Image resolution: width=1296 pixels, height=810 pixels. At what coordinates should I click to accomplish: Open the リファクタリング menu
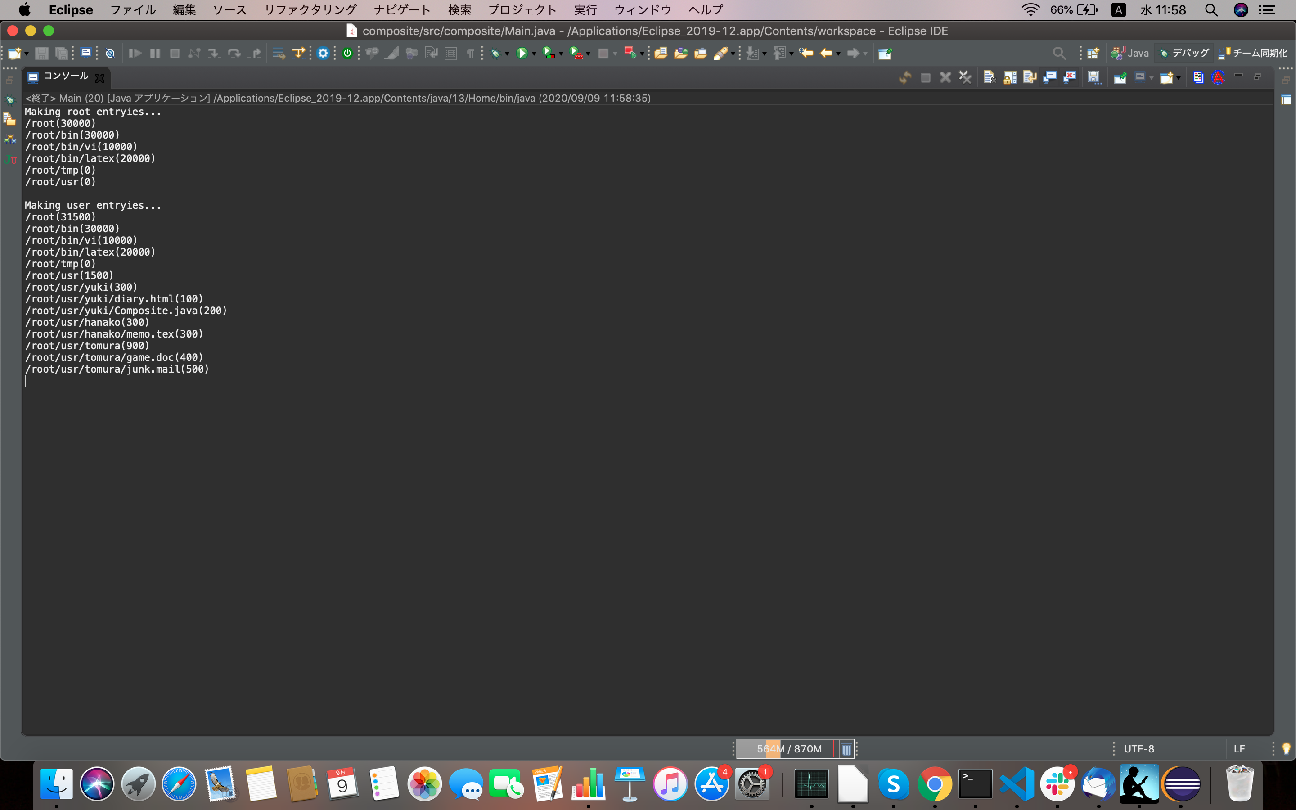coord(310,9)
